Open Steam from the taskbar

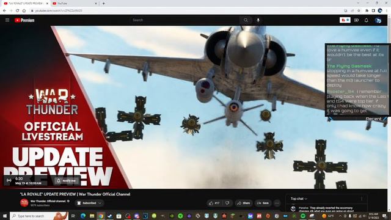coord(110,216)
